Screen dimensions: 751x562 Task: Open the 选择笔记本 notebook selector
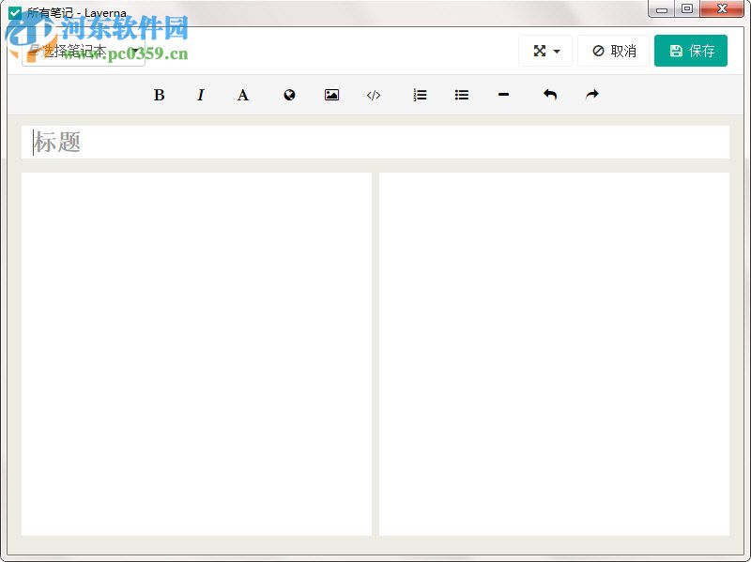[84, 51]
